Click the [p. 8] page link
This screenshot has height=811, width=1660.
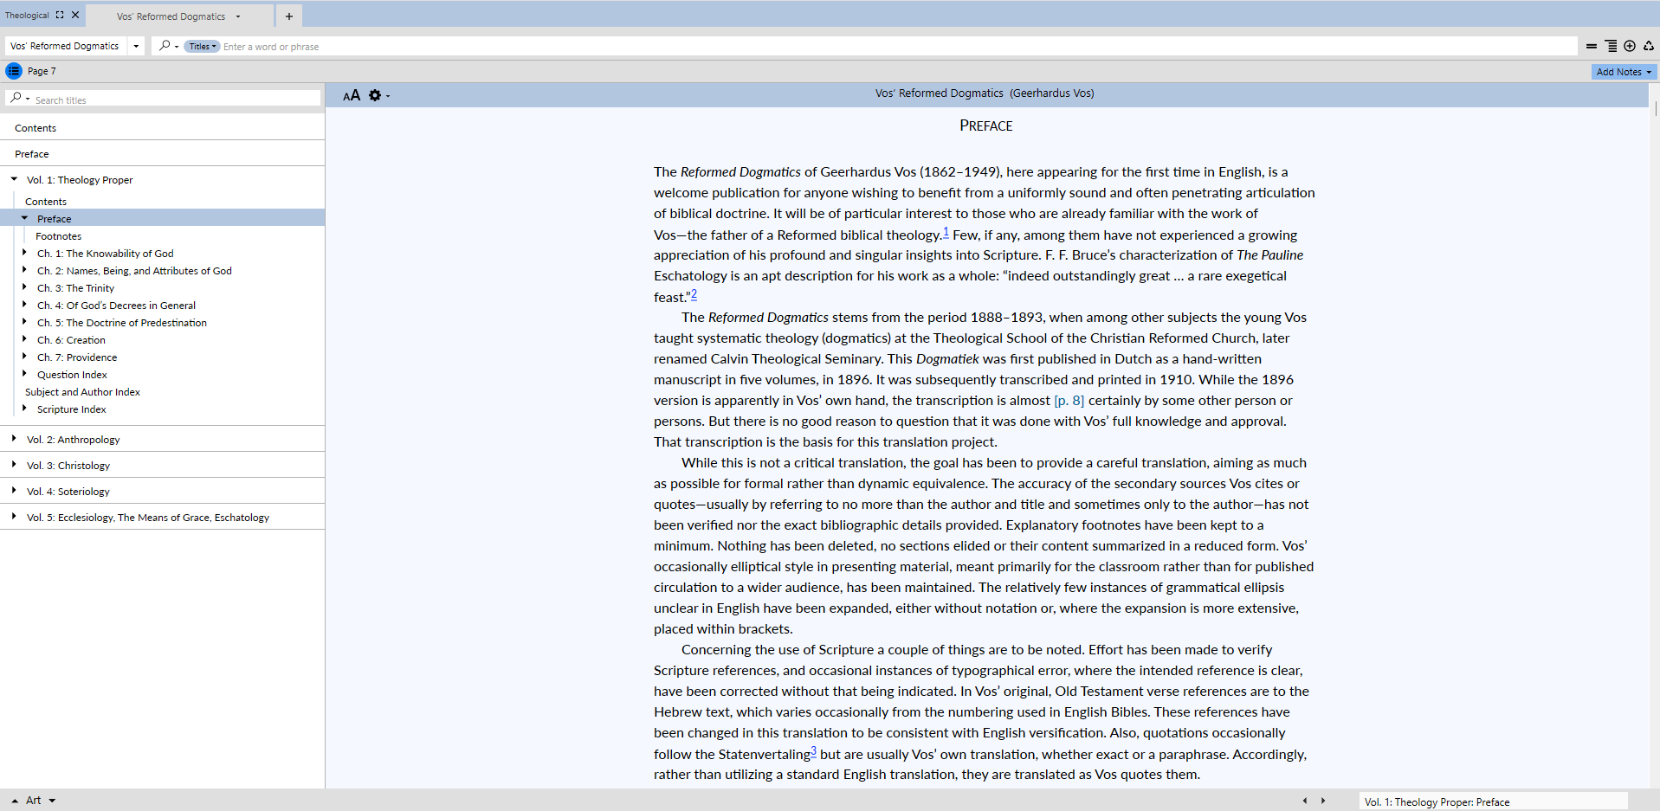tap(1069, 401)
